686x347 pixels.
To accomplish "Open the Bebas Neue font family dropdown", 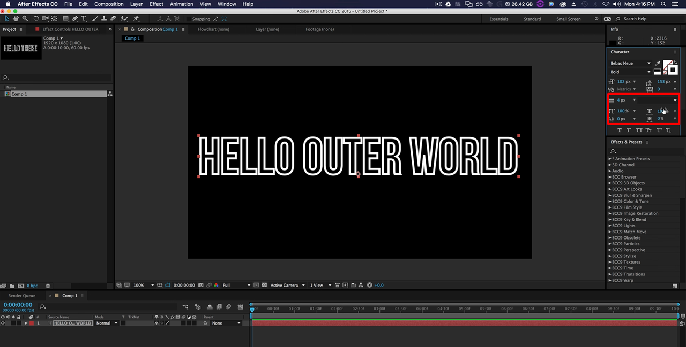I will pos(648,64).
